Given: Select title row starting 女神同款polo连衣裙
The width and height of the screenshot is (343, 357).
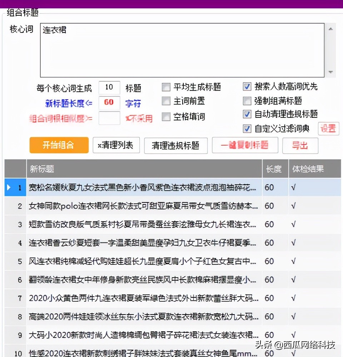Looking at the screenshot, I should (x=144, y=206).
